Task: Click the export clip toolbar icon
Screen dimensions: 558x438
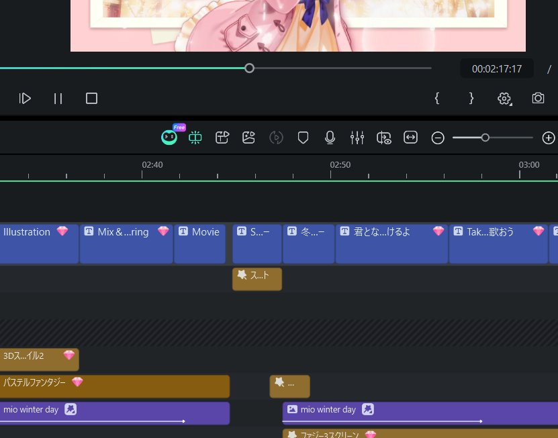Action: 222,138
